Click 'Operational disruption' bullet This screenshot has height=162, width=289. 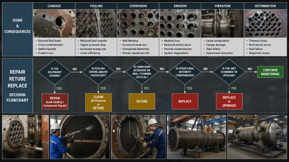pos(219,53)
